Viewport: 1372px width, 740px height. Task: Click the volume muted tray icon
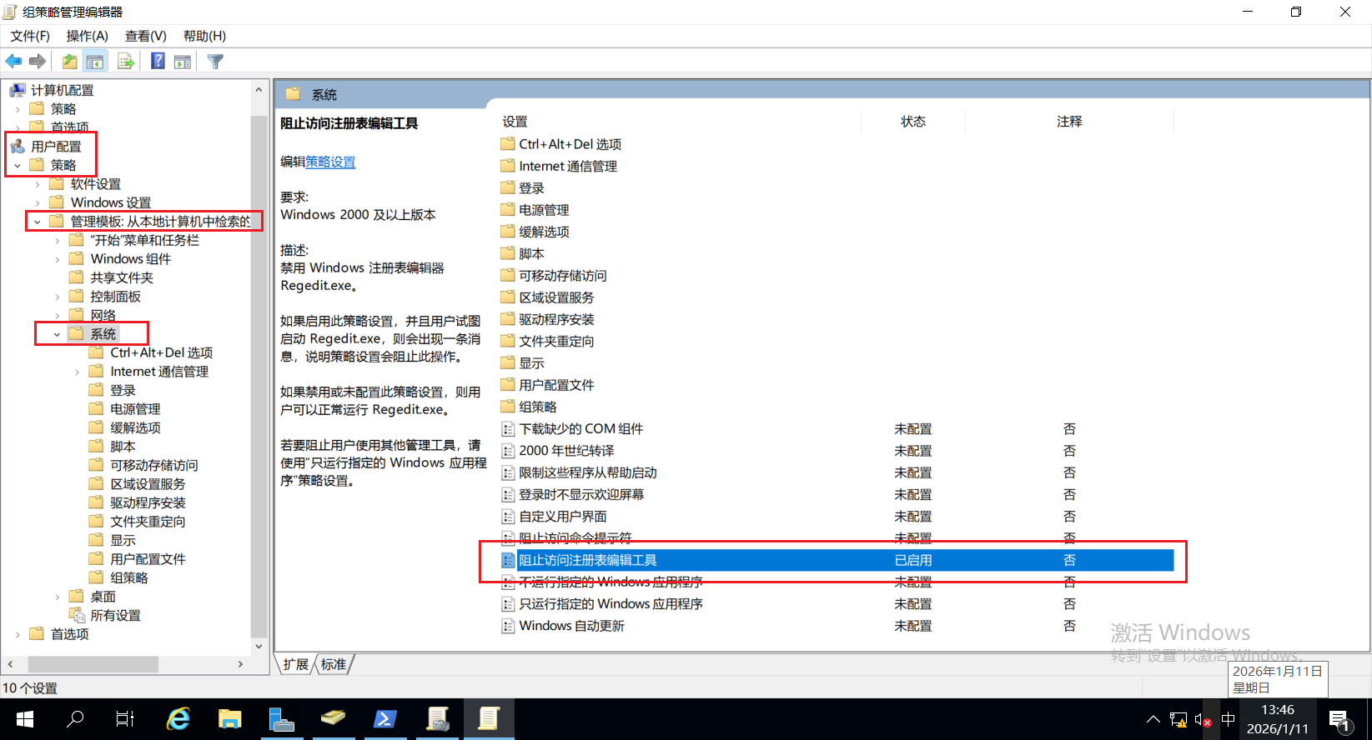click(x=1203, y=719)
